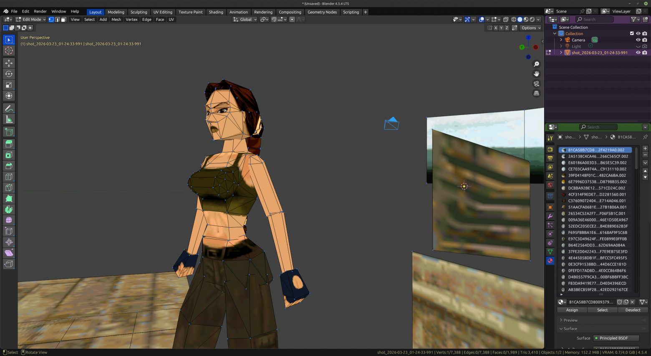
Task: Select the Move tool in toolbar
Action: [9, 63]
